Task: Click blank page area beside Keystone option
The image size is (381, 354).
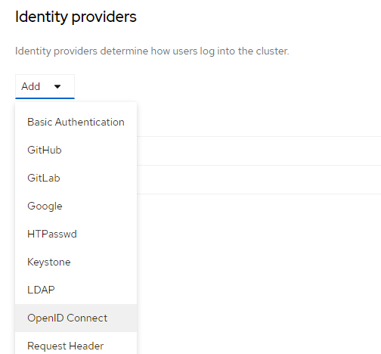Action: pos(259,262)
